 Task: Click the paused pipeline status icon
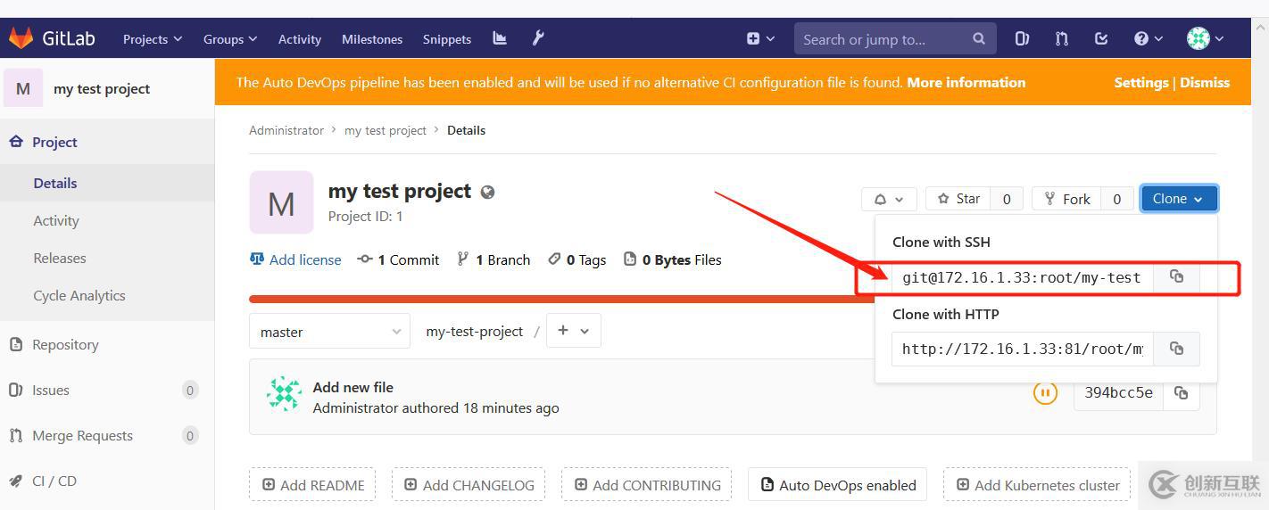1045,392
